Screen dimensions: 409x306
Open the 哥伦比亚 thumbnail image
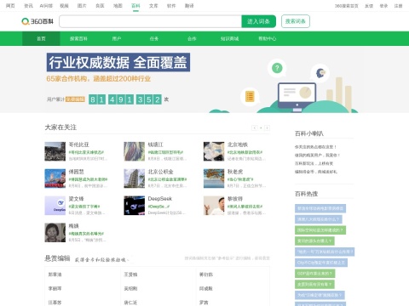click(x=55, y=151)
